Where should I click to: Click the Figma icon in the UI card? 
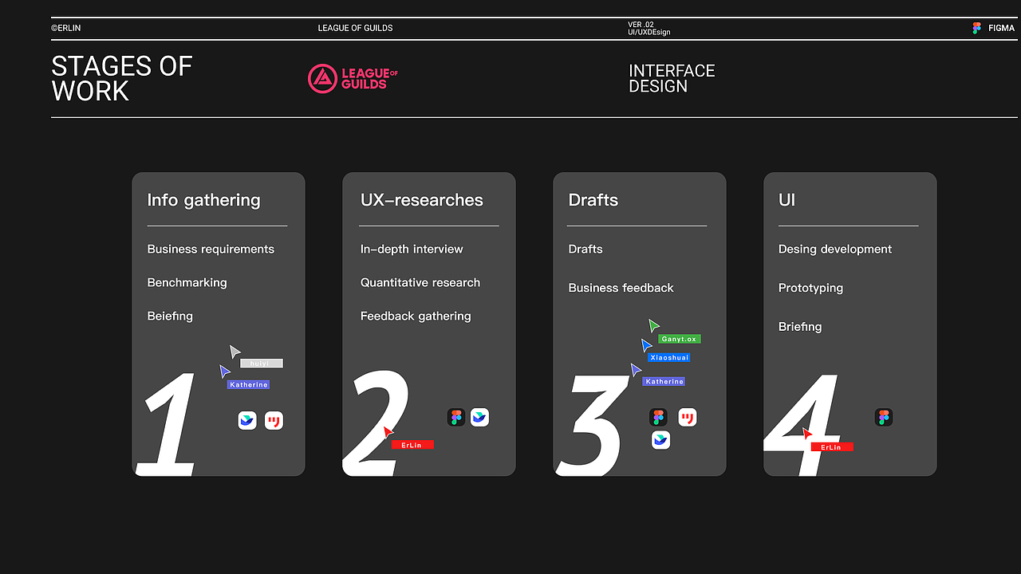coord(883,417)
